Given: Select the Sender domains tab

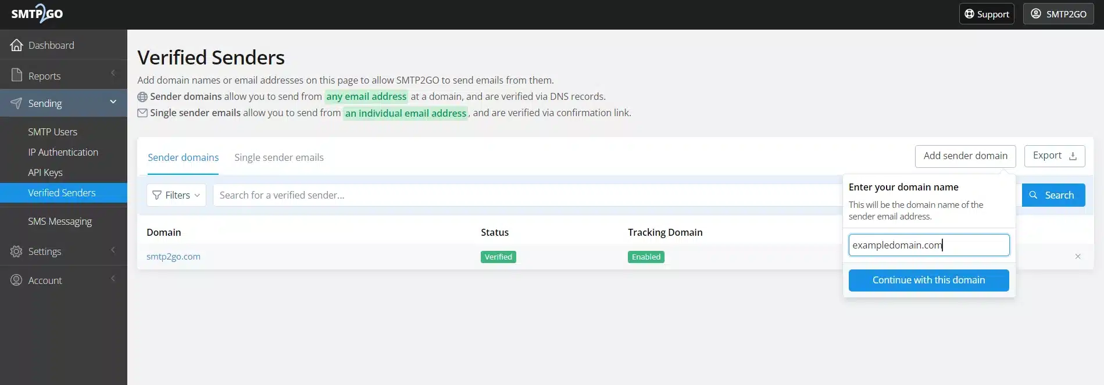Looking at the screenshot, I should click(x=183, y=157).
